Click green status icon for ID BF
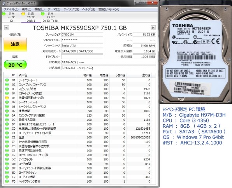 (7, 124)
